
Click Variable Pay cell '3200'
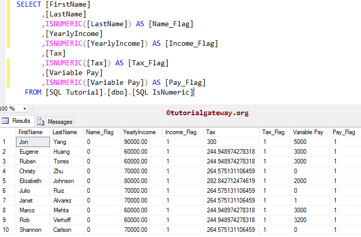point(310,220)
